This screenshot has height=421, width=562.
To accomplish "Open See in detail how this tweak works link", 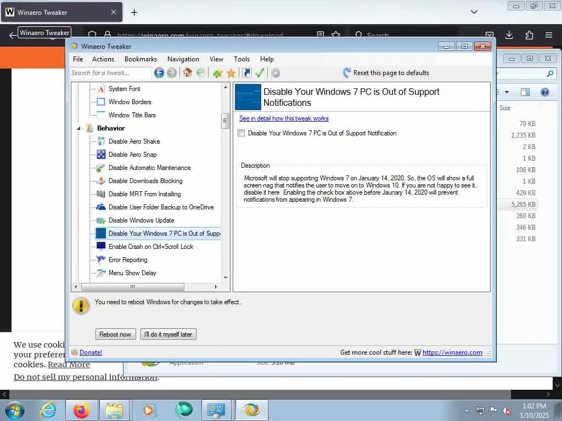I will click(284, 118).
